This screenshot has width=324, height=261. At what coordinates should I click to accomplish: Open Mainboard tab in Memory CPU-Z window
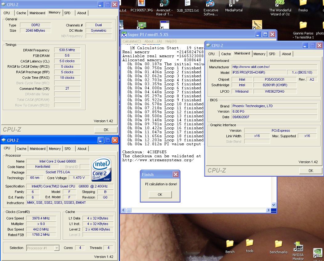click(37, 13)
